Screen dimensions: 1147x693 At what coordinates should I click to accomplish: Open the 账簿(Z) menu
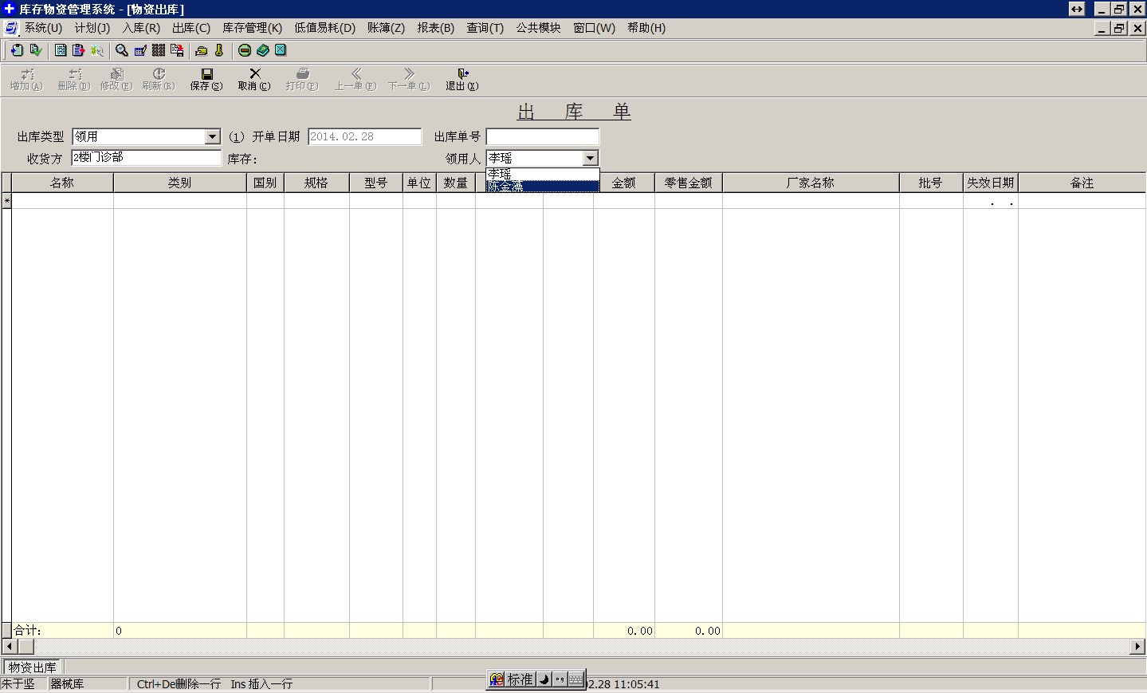[x=386, y=28]
